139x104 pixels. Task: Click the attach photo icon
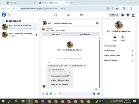coord(47,94)
